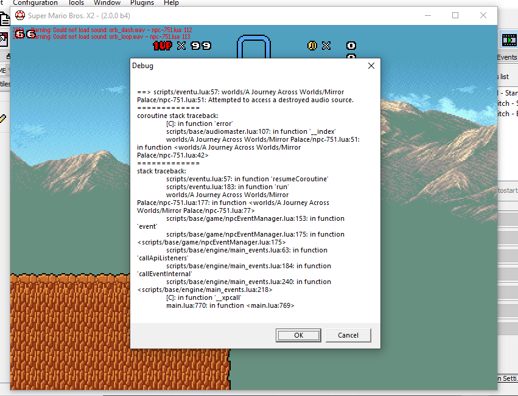Screen dimensions: 518x396
Task: Click the Super Mario Bros. X2 mushroom icon
Action: click(20, 15)
